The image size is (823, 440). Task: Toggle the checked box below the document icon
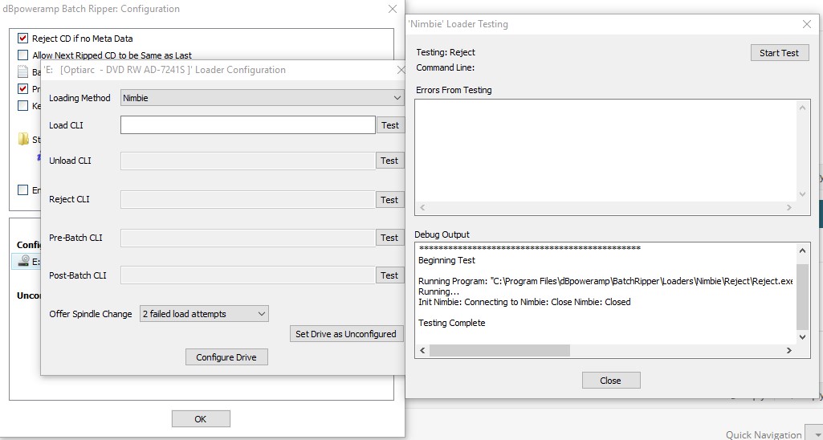coord(23,89)
